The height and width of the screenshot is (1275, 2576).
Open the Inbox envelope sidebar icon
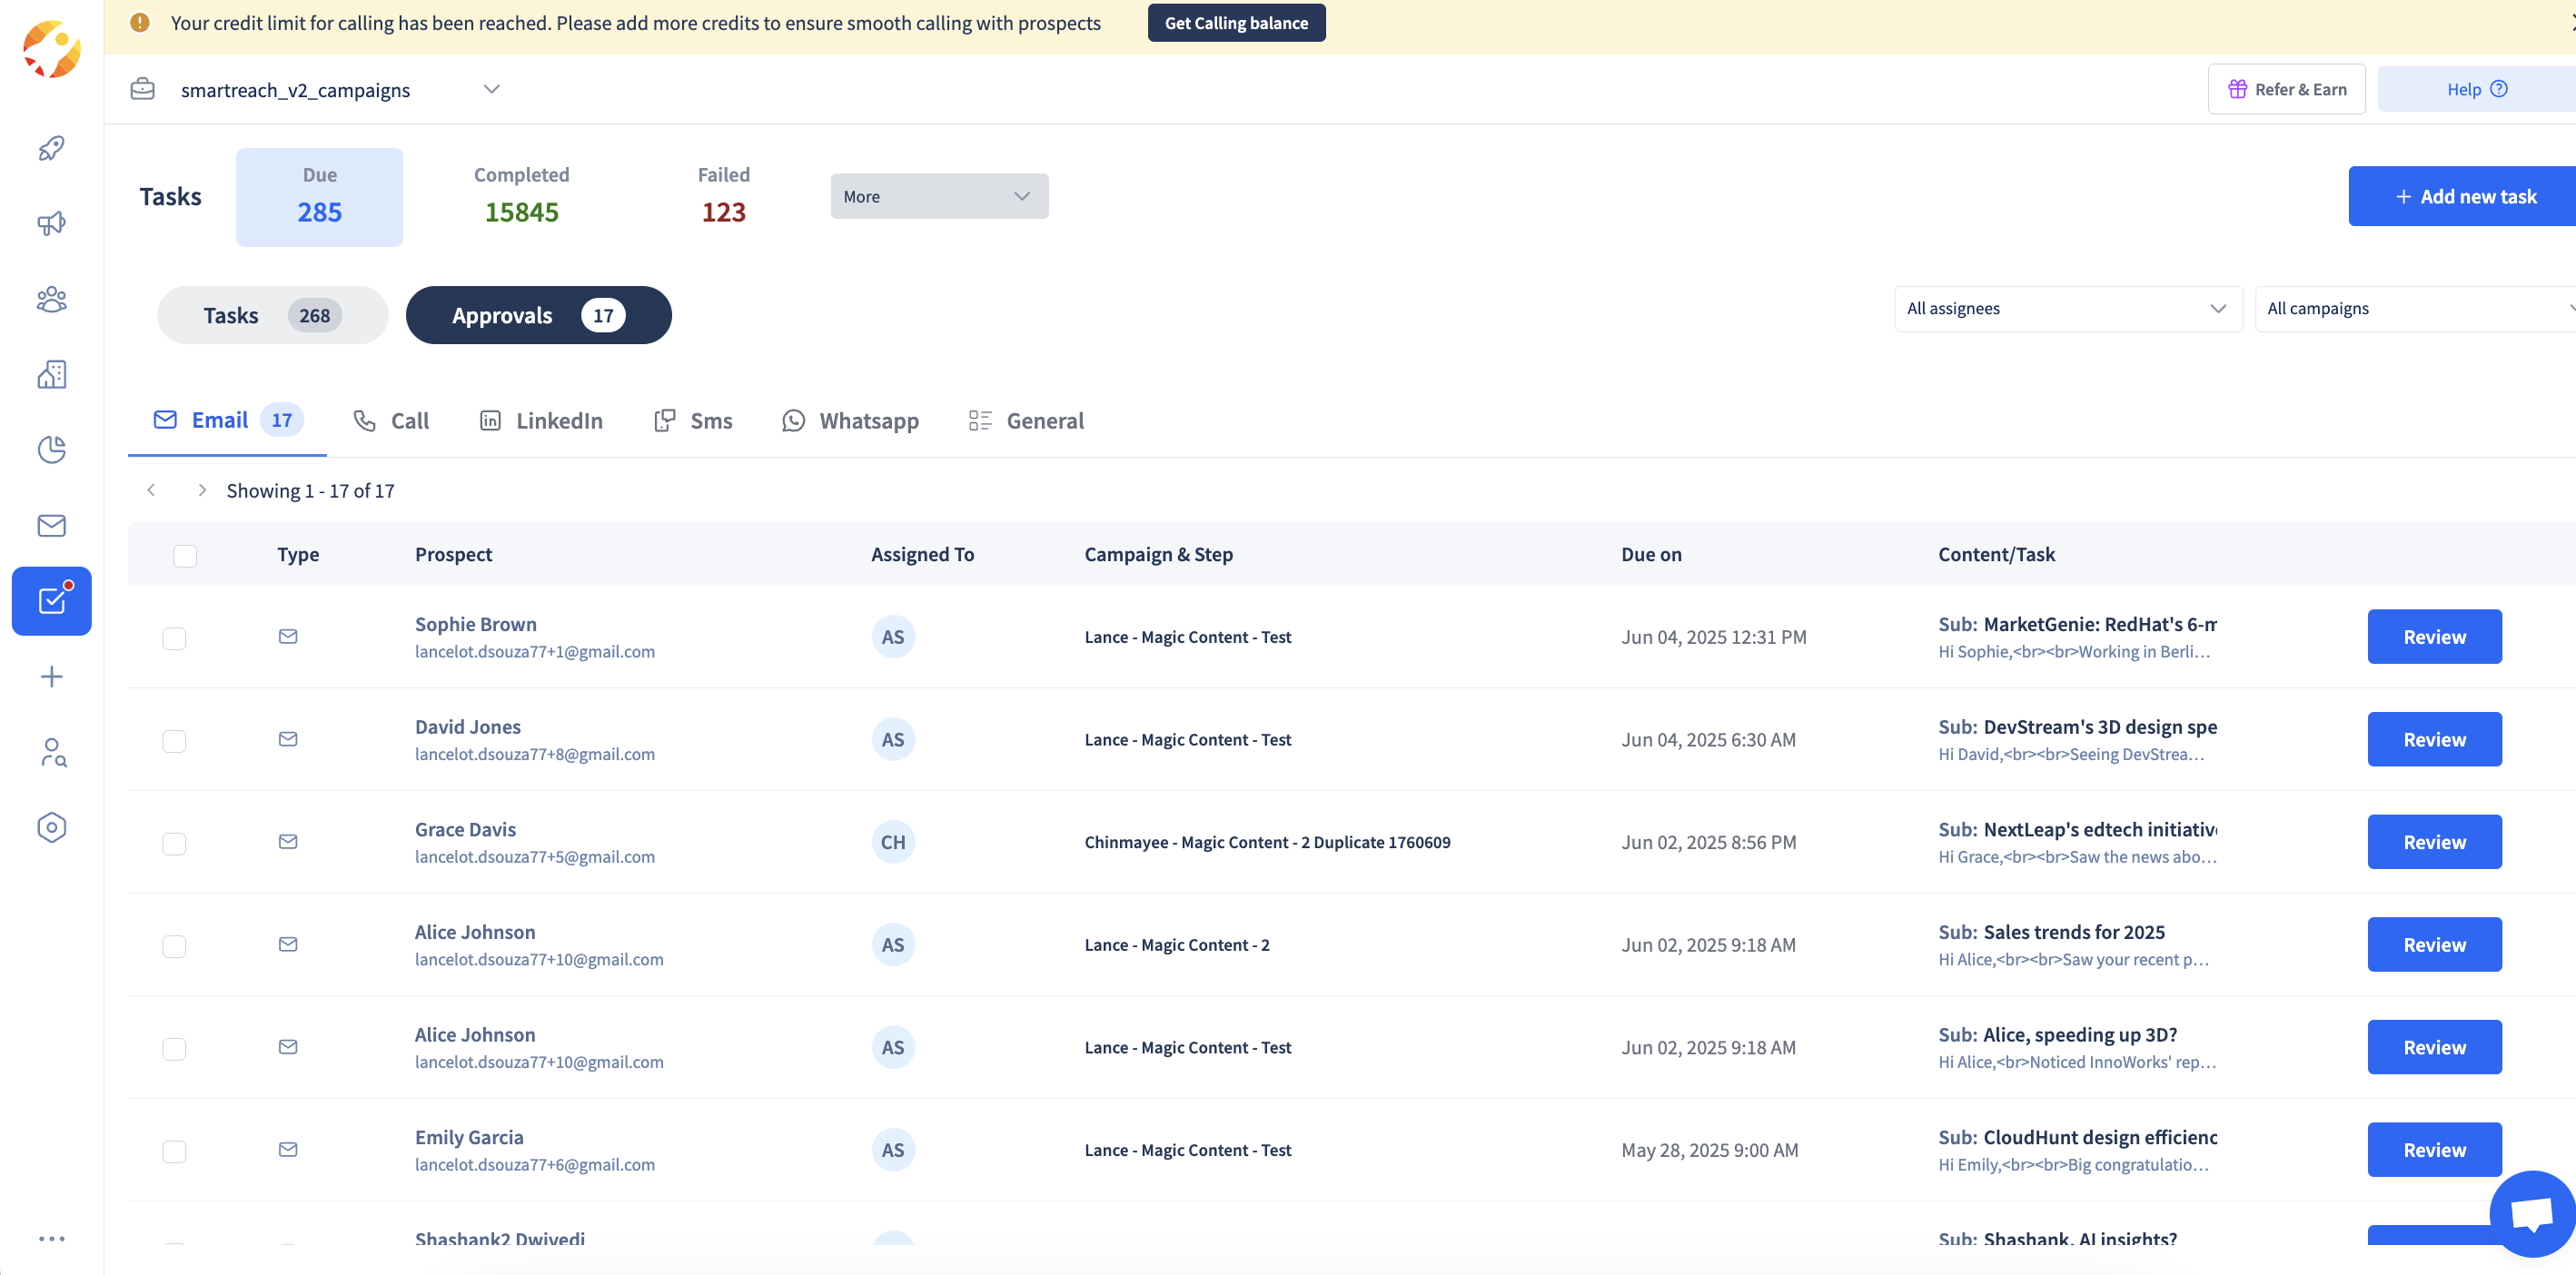(51, 525)
